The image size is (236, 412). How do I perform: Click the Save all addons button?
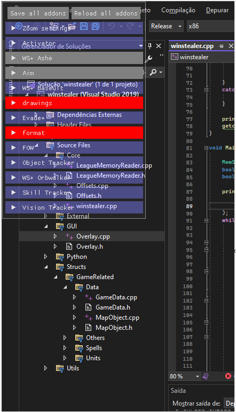point(38,13)
